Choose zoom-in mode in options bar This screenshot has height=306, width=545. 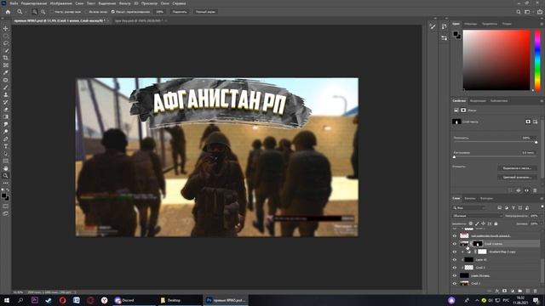click(x=35, y=12)
